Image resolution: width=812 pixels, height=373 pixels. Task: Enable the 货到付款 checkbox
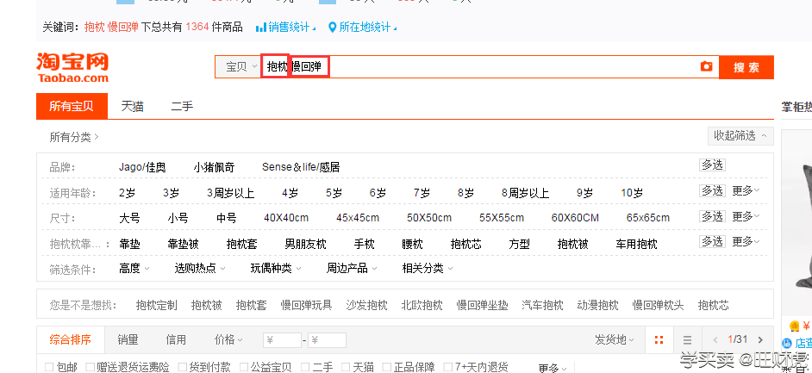click(182, 367)
